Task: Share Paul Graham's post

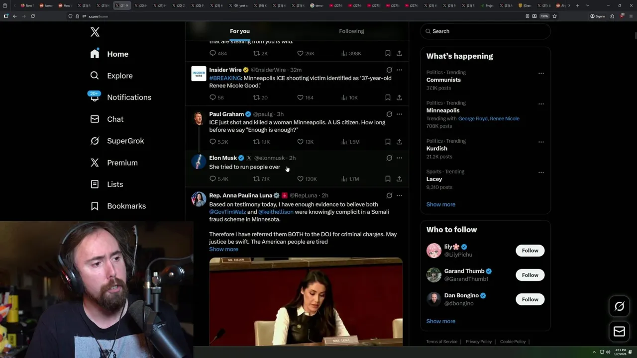Action: (399, 142)
